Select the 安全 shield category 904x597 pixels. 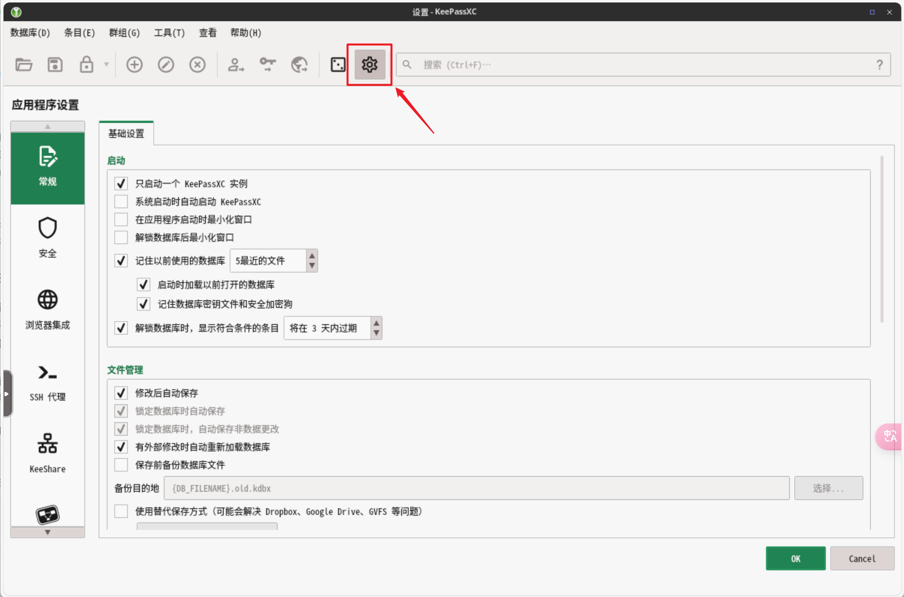pyautogui.click(x=47, y=238)
